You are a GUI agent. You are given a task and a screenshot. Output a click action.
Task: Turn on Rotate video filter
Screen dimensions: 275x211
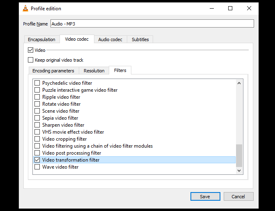[37, 104]
